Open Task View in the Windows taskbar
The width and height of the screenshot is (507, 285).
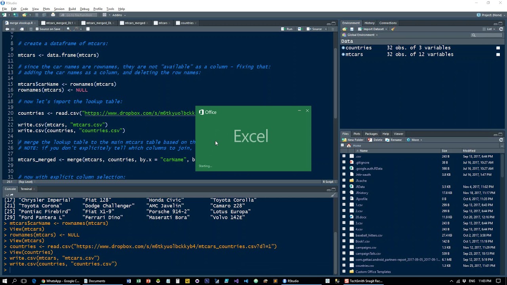tap(24, 281)
